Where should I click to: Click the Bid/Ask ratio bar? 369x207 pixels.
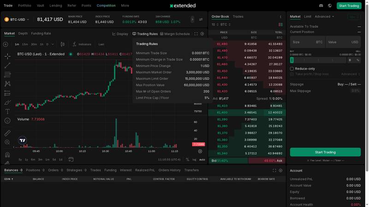pos(247,161)
